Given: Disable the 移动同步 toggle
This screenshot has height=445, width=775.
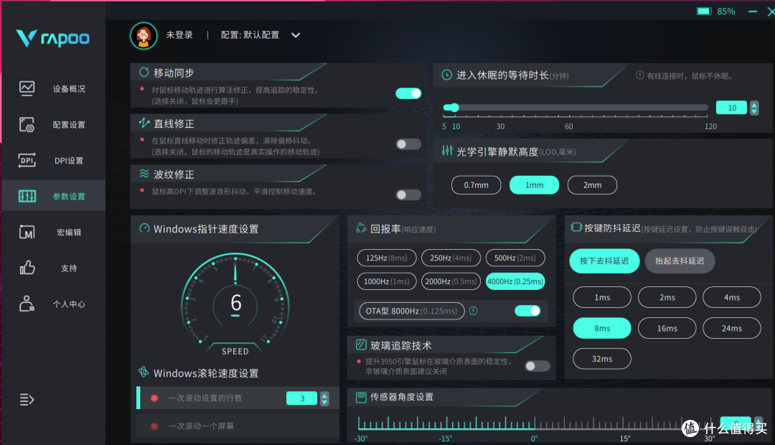Looking at the screenshot, I should pyautogui.click(x=408, y=93).
